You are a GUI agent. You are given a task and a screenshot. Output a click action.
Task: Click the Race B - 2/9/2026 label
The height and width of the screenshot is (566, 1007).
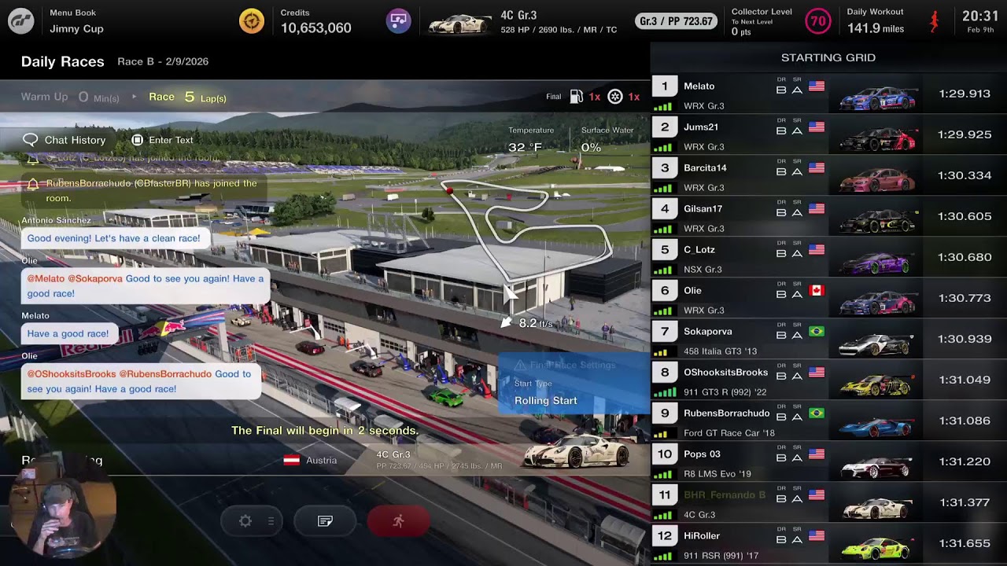click(x=163, y=61)
